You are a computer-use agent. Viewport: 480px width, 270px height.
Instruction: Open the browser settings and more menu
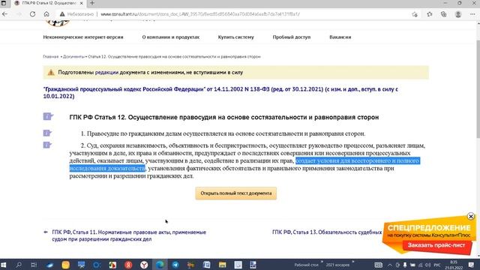pyautogui.click(x=472, y=14)
